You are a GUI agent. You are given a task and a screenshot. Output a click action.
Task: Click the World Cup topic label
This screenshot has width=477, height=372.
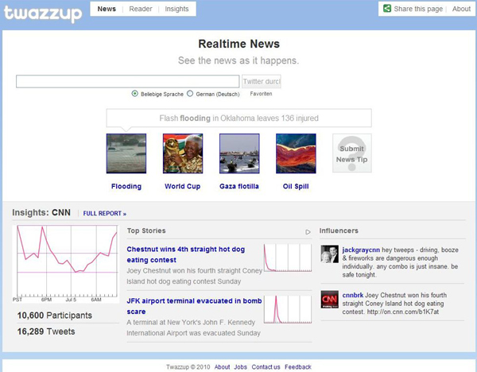pos(183,186)
